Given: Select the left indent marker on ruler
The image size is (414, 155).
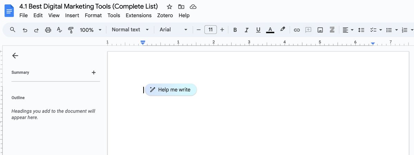Looking at the screenshot, I should click(143, 43).
